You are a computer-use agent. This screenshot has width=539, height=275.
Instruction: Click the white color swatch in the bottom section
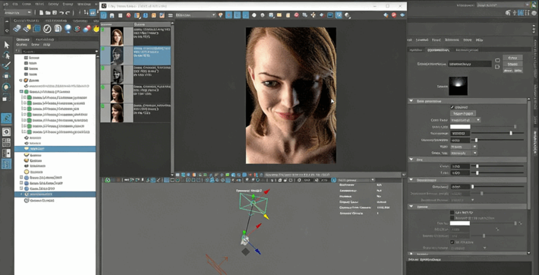[460, 223]
